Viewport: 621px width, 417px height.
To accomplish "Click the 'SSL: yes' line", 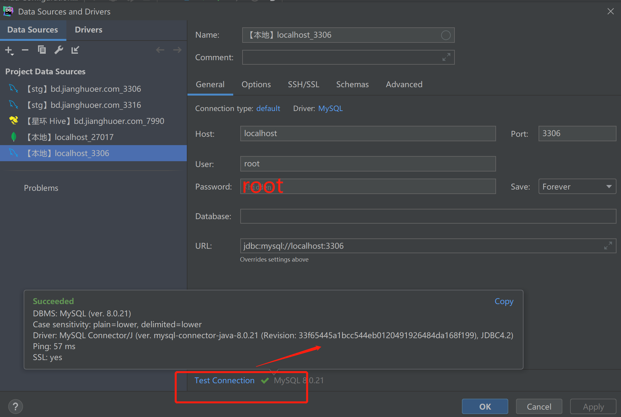I will [x=47, y=357].
